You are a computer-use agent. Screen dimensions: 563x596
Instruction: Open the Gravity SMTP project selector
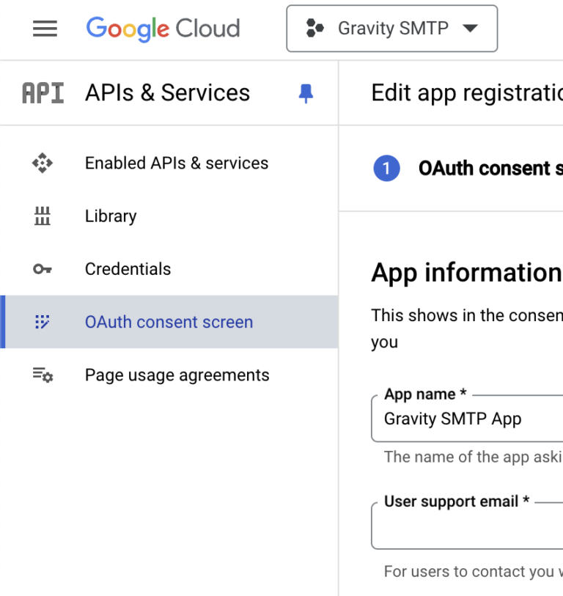[391, 29]
